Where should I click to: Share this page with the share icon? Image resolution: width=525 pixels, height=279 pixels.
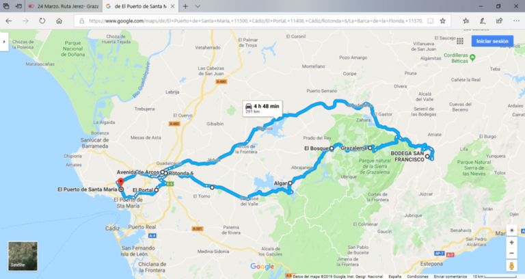click(x=499, y=21)
